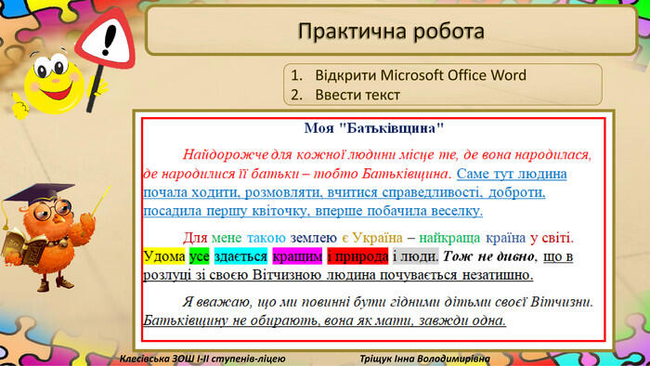Click the cyan highlighted word "здається"
This screenshot has width=650, height=366.
pyautogui.click(x=240, y=256)
